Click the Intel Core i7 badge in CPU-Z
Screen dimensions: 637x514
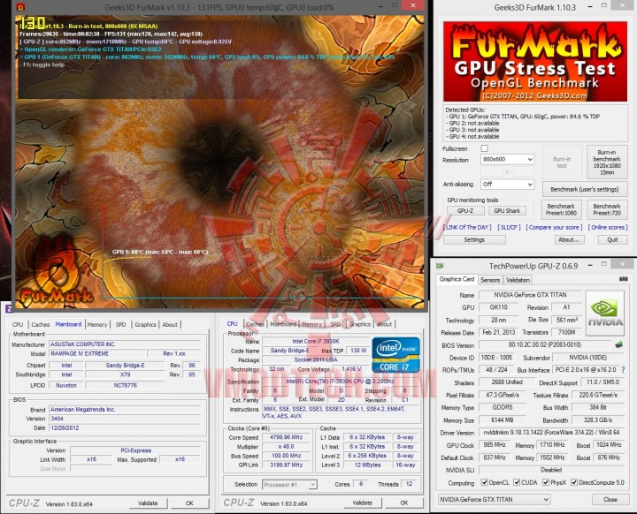pyautogui.click(x=395, y=354)
